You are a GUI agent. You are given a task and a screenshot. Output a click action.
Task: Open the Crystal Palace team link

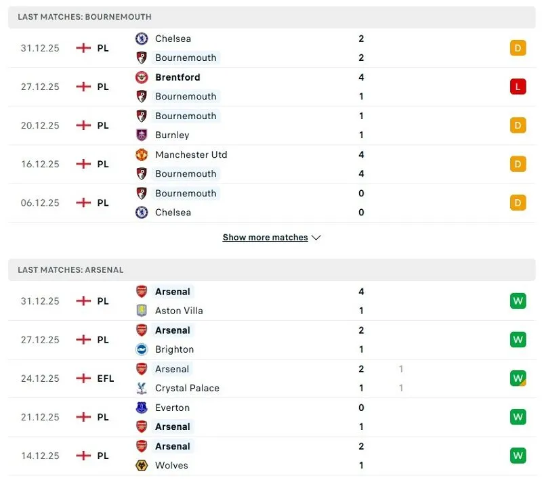(x=187, y=388)
